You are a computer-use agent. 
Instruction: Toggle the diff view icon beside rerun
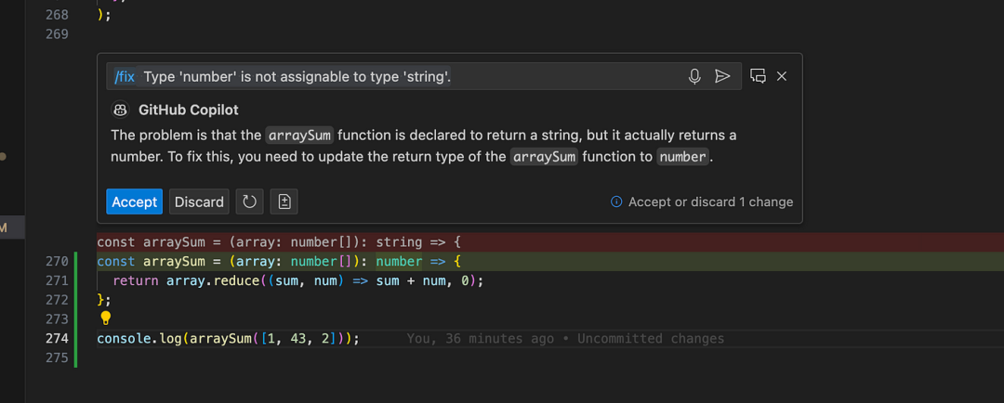[284, 201]
